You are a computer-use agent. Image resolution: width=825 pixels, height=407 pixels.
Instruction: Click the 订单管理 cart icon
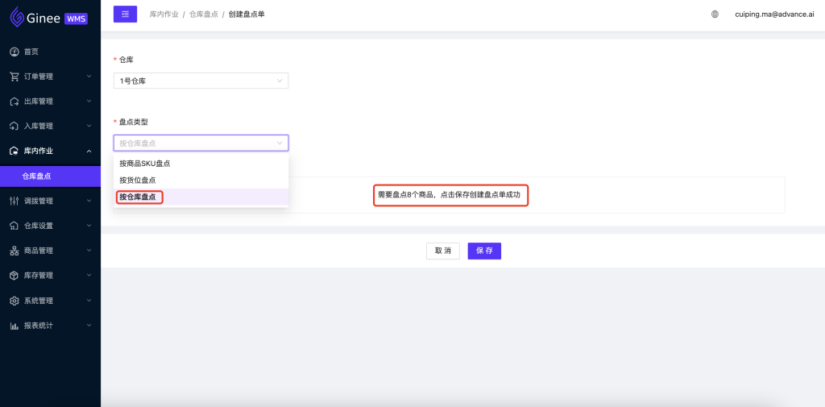click(15, 77)
